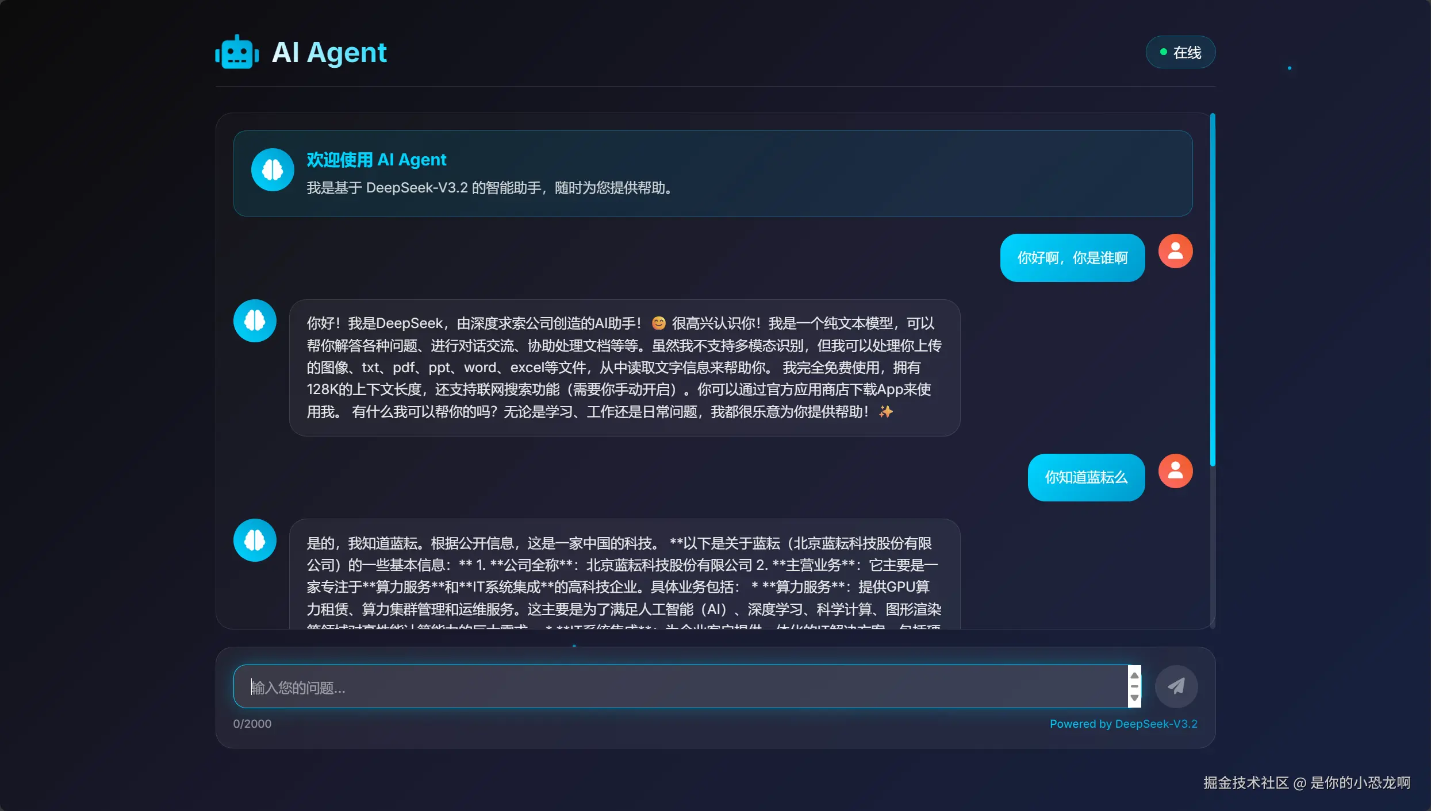
Task: Click the brain avatar beside DeepSeek introduction reply
Action: [255, 320]
